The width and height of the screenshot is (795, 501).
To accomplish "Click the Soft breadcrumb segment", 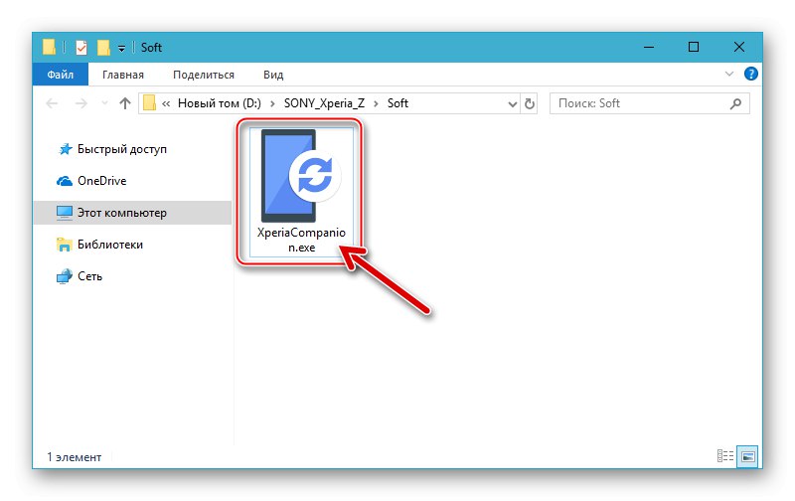I will 397,103.
